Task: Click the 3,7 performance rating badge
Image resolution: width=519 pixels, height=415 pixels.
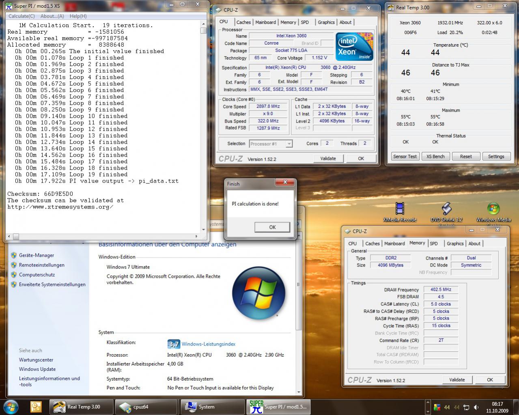Action: 174,344
